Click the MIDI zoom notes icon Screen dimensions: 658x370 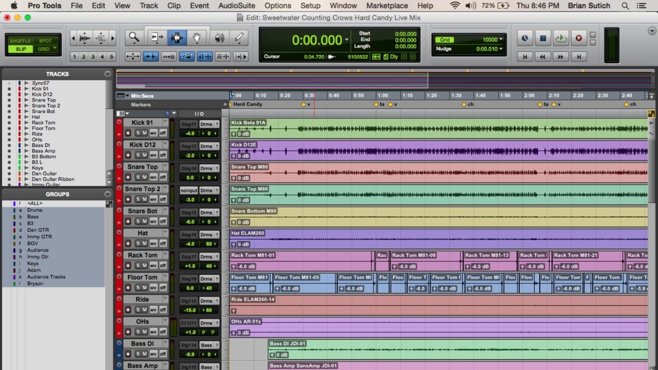coord(101,38)
